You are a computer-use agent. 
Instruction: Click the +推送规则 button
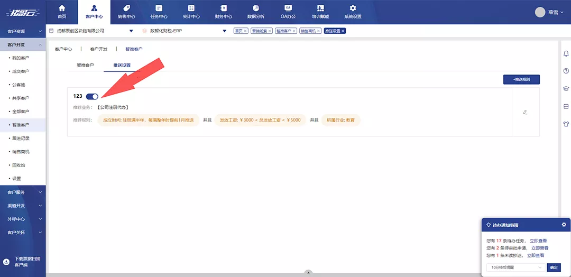pyautogui.click(x=521, y=79)
